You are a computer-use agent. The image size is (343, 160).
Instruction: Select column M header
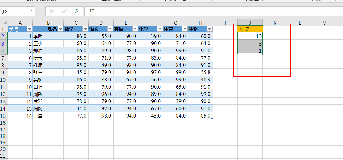[x=324, y=23]
